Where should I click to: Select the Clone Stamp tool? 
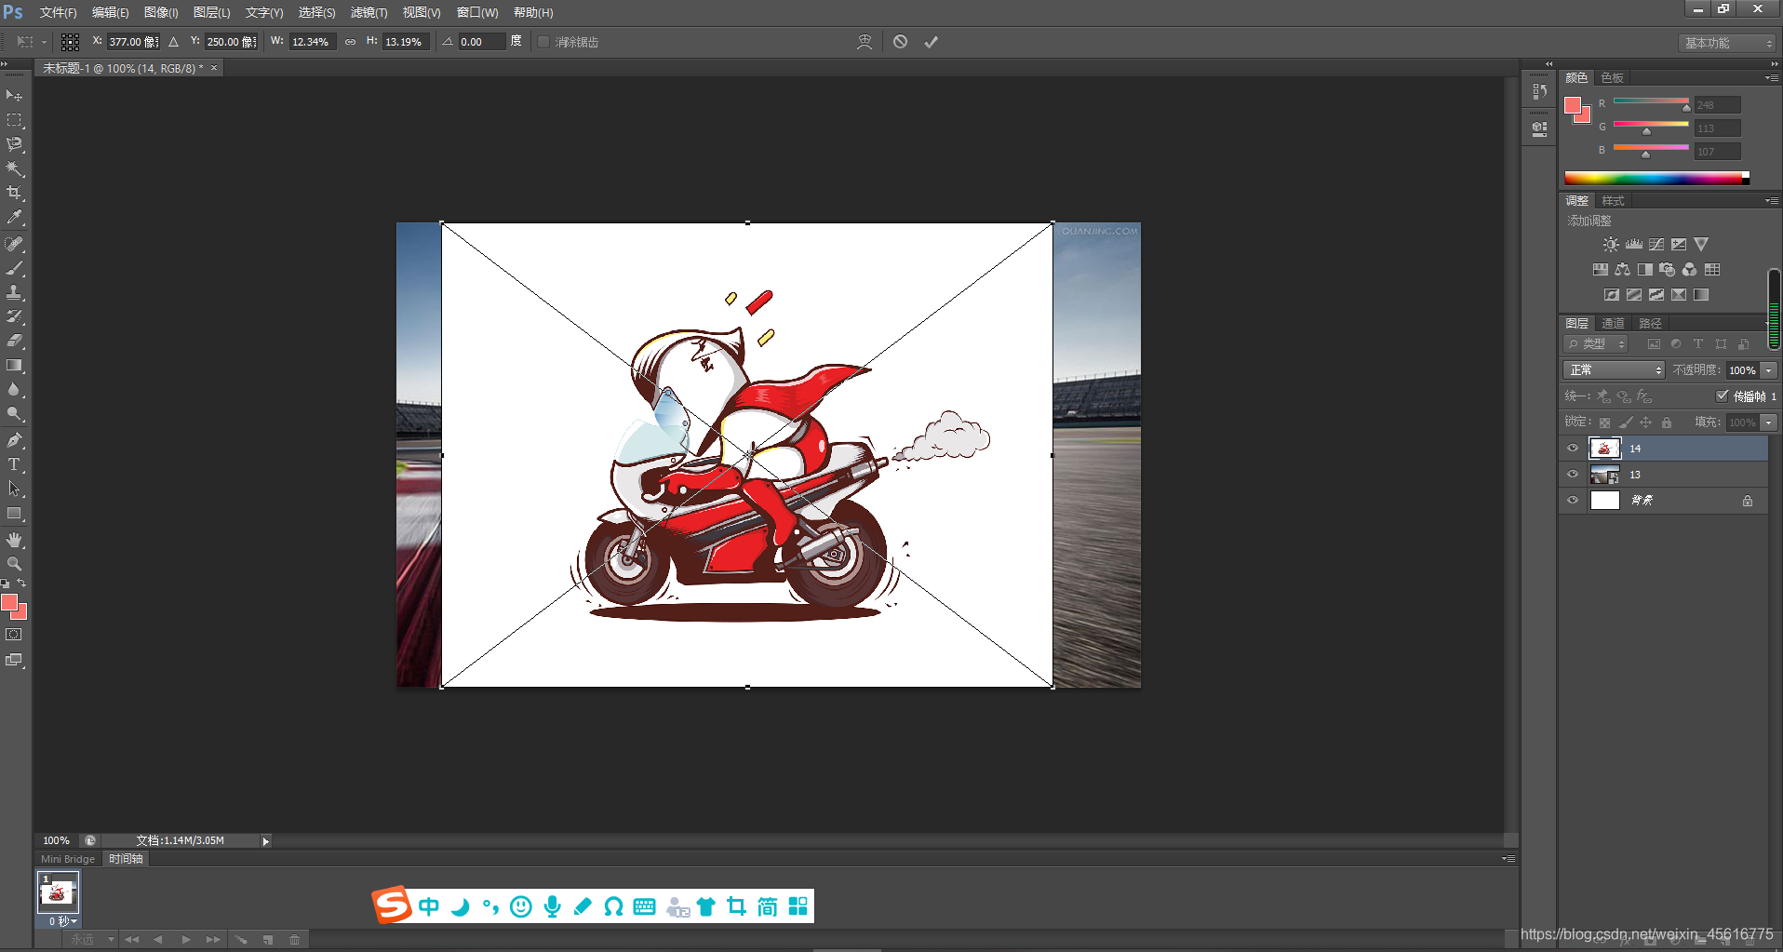pyautogui.click(x=14, y=292)
